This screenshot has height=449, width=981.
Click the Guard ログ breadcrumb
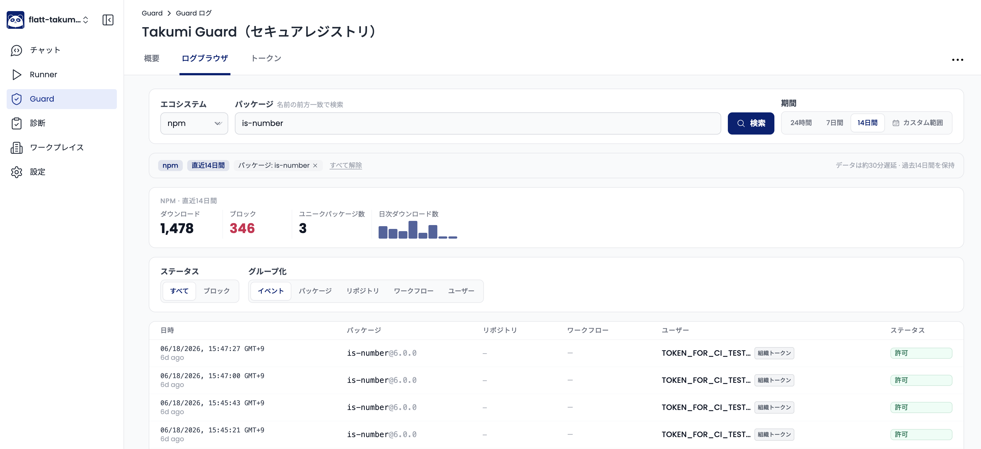pyautogui.click(x=194, y=13)
